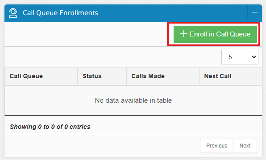Click the Showing 0 to 0 entries text
The image size is (266, 160).
click(50, 127)
